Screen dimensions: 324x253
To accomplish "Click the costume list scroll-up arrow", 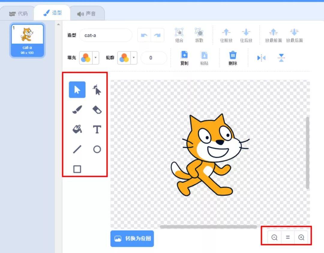I will [58, 25].
